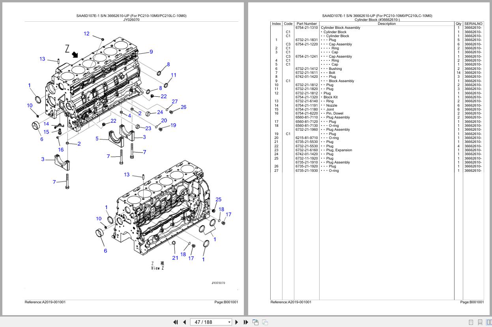This screenshot has height=327, width=492.
Task: Click part number 6732-21-1611 for Bolt
Action: coord(307,73)
